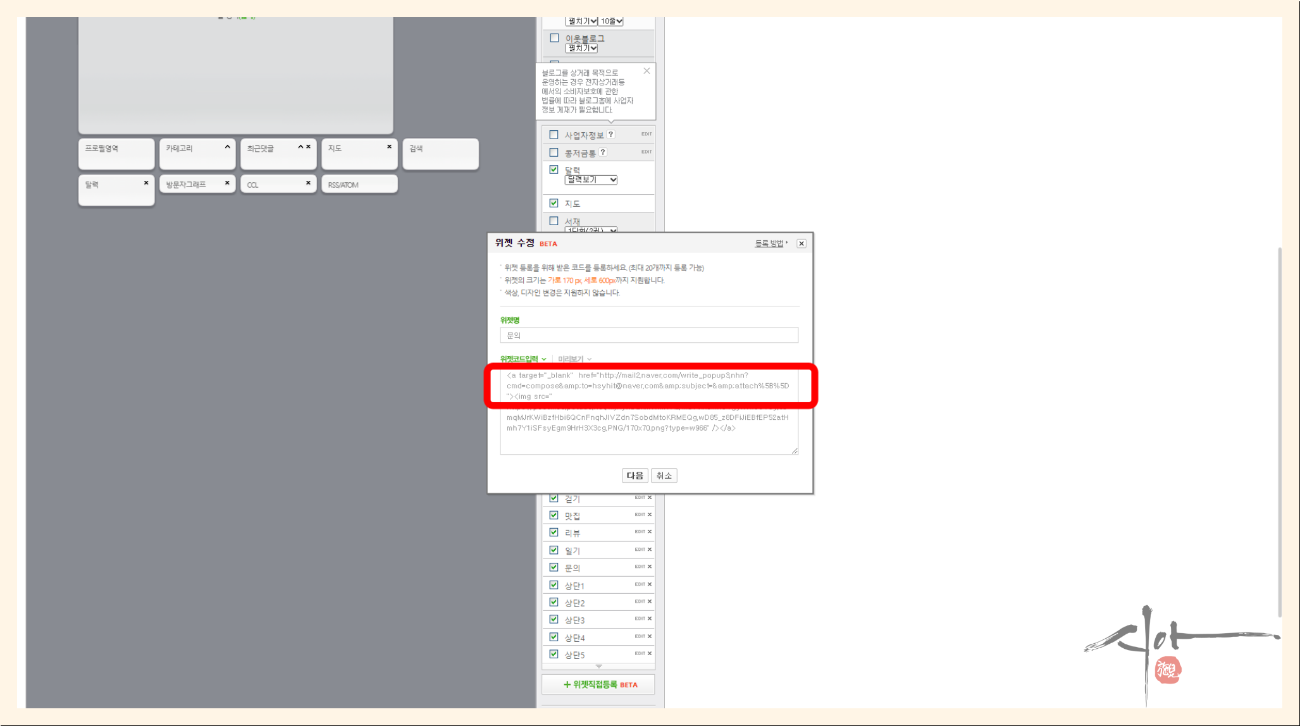Close the business-info tooltip bubble

coord(647,71)
